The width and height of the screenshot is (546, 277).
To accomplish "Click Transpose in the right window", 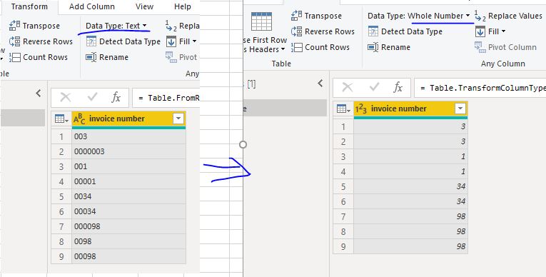I will coord(316,16).
